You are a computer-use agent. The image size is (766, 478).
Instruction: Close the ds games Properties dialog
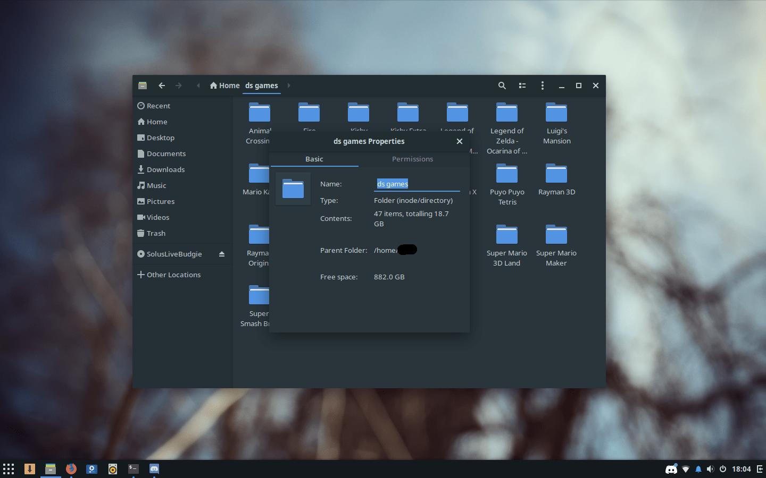(460, 141)
